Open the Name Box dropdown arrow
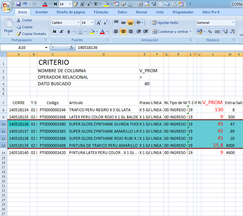Viewport: 243px width, 216px height. coord(46,47)
